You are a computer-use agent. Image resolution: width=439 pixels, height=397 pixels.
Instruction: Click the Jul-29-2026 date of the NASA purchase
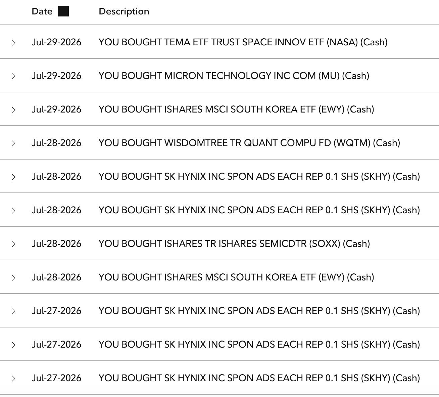click(x=56, y=42)
